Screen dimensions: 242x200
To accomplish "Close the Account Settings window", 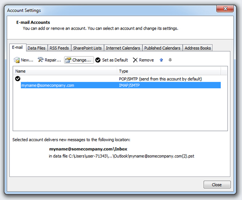I will click(217, 185).
